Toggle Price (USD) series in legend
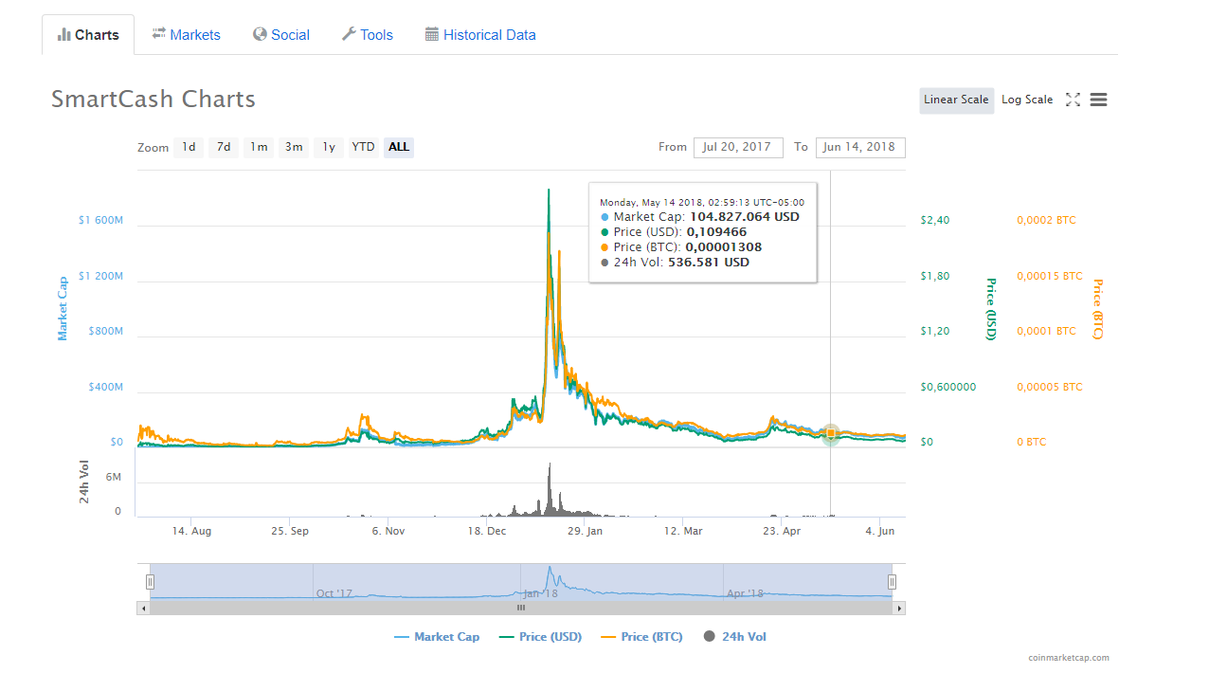Image resolution: width=1209 pixels, height=673 pixels. coord(540,637)
